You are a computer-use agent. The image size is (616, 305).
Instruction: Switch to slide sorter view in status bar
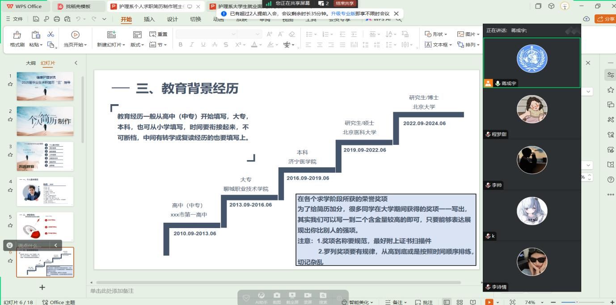[460, 302]
